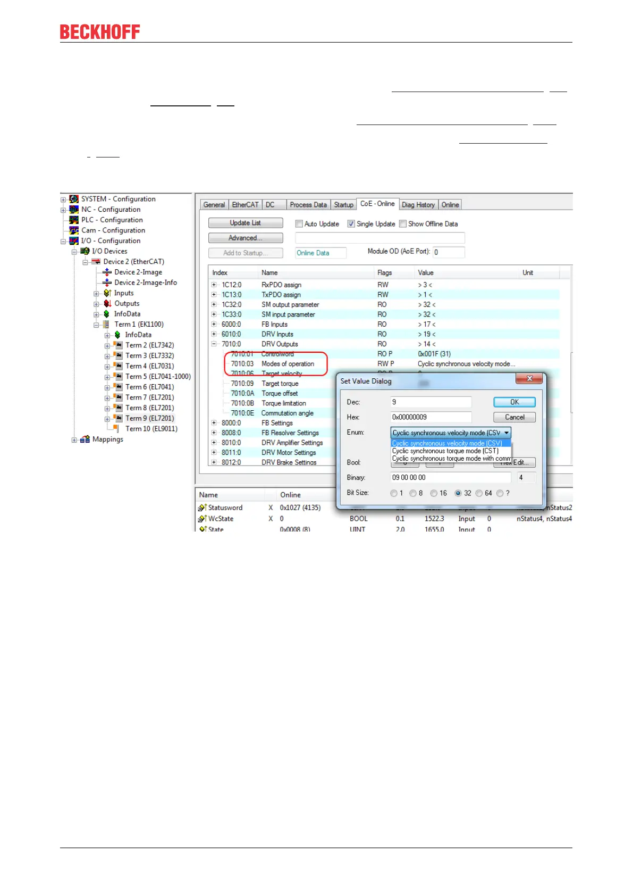
Task: Collapse the Term 1 (EK1100) node
Action: tap(96, 325)
